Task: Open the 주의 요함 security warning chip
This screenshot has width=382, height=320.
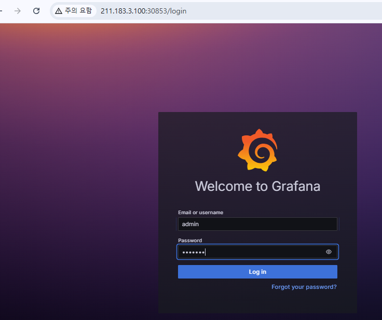Action: [74, 11]
